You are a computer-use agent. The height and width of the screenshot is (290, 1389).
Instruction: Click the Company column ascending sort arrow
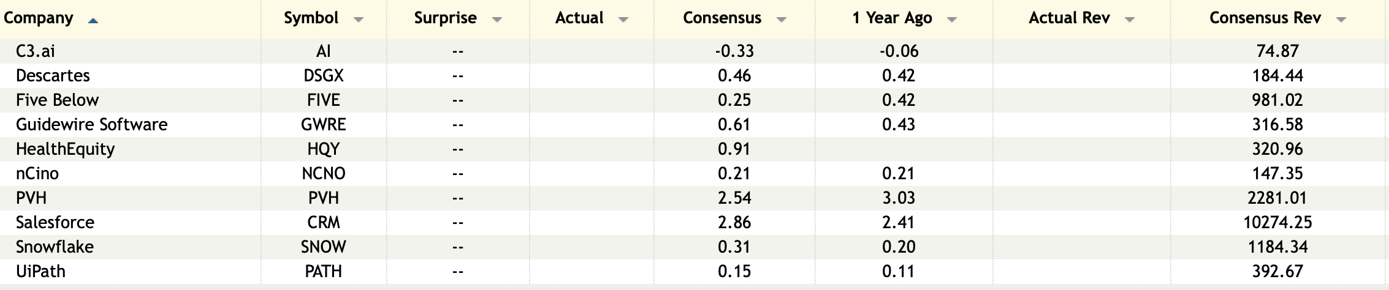tap(93, 20)
